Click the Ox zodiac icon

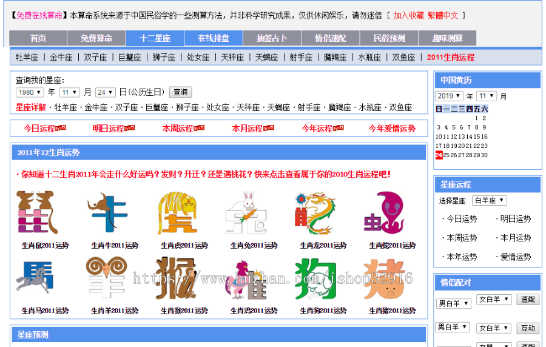(106, 213)
